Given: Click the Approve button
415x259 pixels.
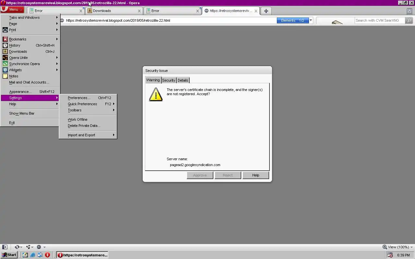Looking at the screenshot, I should pos(200,175).
